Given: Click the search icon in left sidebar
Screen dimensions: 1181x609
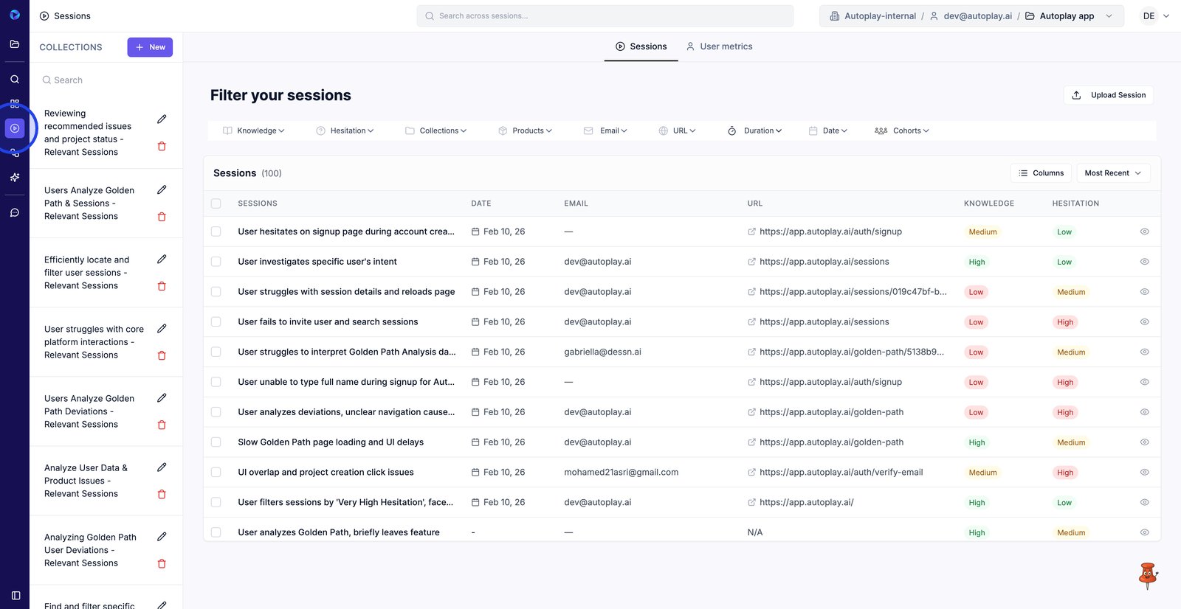Looking at the screenshot, I should point(15,79).
